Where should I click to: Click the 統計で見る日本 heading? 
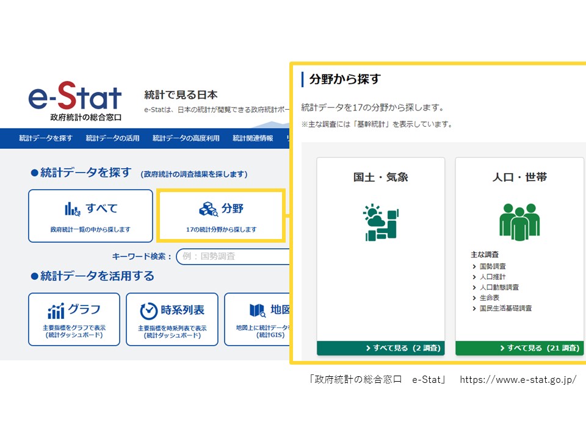(x=181, y=95)
